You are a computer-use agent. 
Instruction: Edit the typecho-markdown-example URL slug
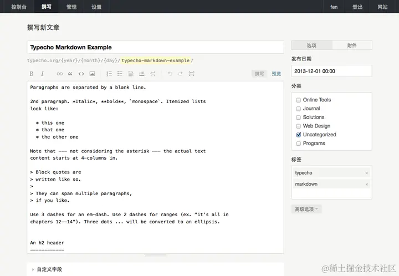[x=155, y=60]
